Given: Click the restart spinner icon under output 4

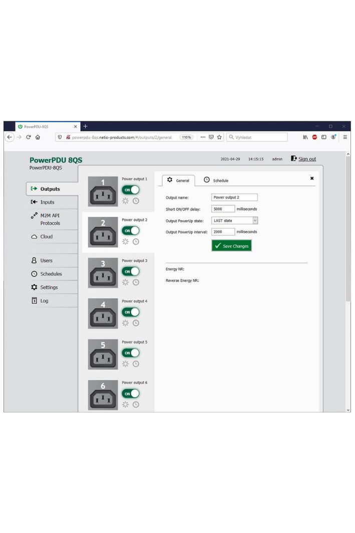Looking at the screenshot, I should pos(126,323).
